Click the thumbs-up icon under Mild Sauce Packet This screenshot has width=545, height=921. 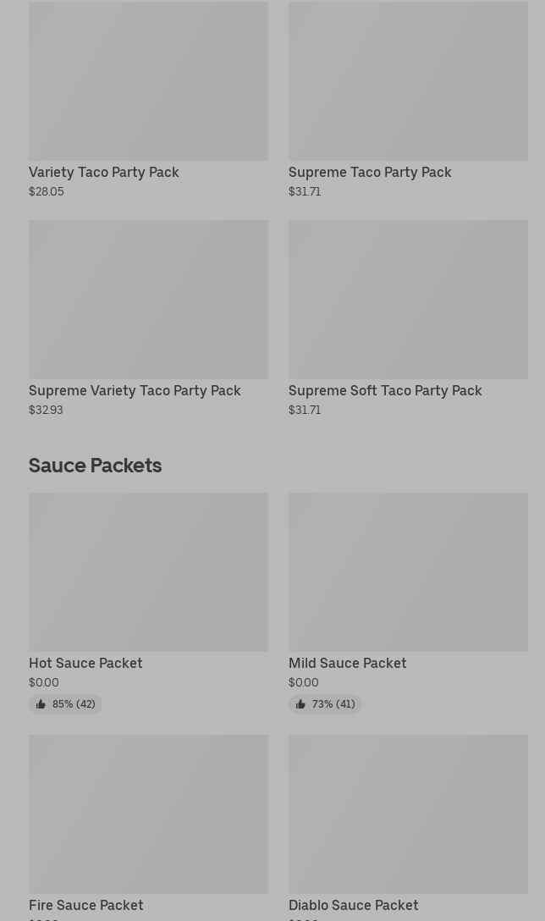click(x=300, y=704)
